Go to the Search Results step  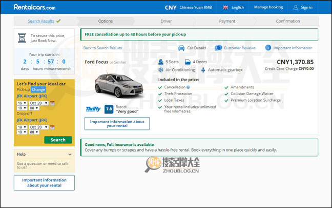click(x=41, y=21)
